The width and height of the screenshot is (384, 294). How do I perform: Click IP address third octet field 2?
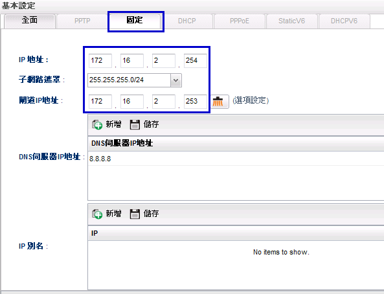point(164,60)
